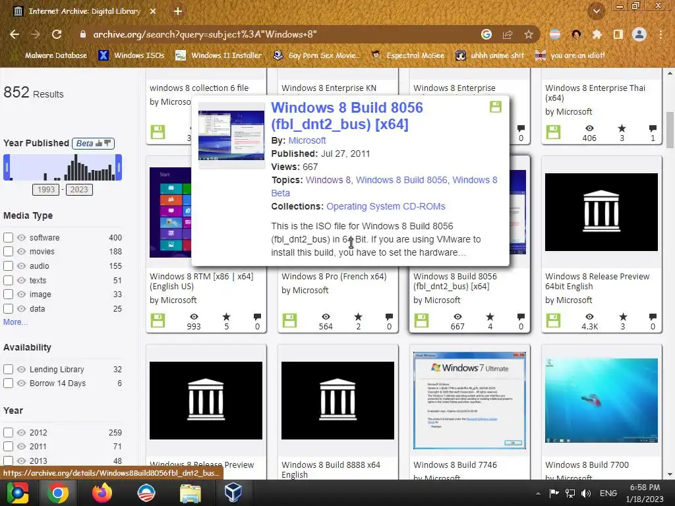Click the Google icon in the address bar
This screenshot has width=675, height=506.
(486, 34)
